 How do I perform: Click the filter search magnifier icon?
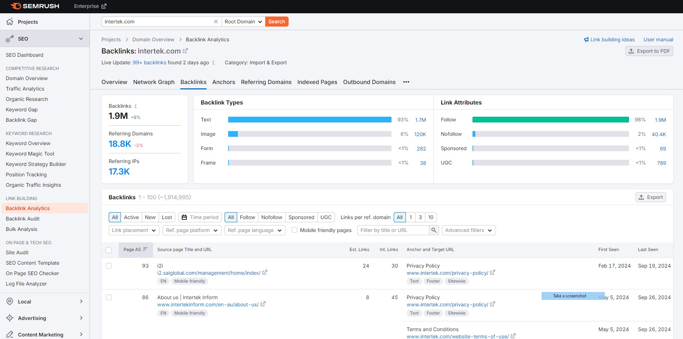point(434,230)
